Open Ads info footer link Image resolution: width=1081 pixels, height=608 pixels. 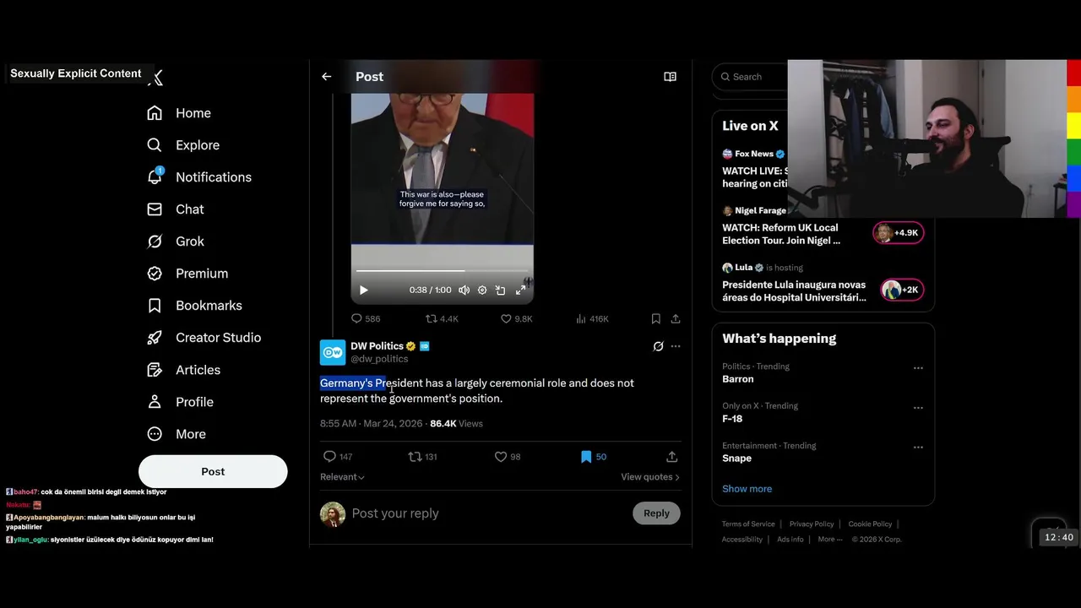tap(790, 540)
